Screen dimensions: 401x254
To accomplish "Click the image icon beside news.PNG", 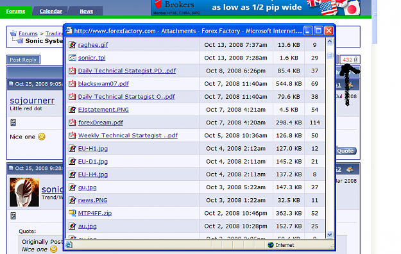I will tap(72, 200).
